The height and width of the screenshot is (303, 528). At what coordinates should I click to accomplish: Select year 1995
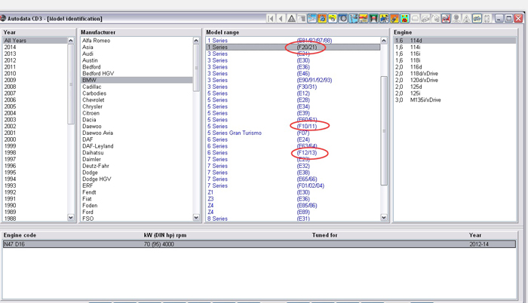click(10, 173)
